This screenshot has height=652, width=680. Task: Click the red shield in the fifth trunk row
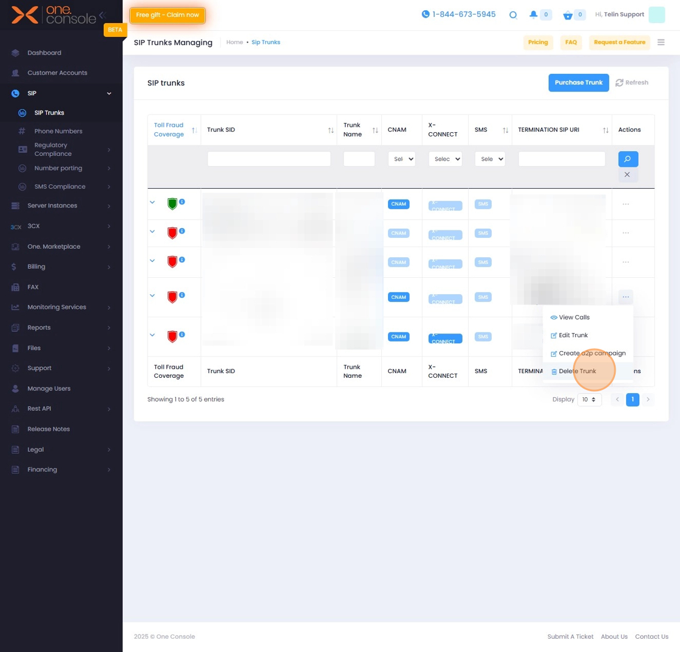pyautogui.click(x=172, y=337)
